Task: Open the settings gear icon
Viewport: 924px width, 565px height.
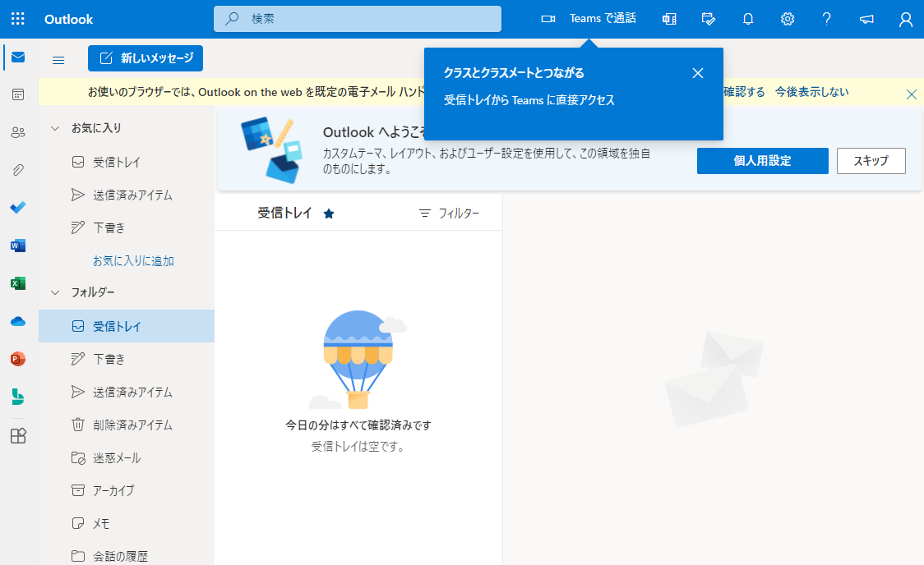Action: pos(788,19)
